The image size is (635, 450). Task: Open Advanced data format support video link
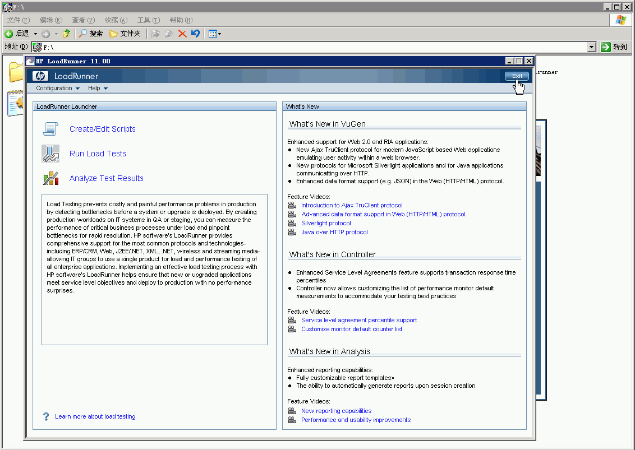click(x=383, y=214)
